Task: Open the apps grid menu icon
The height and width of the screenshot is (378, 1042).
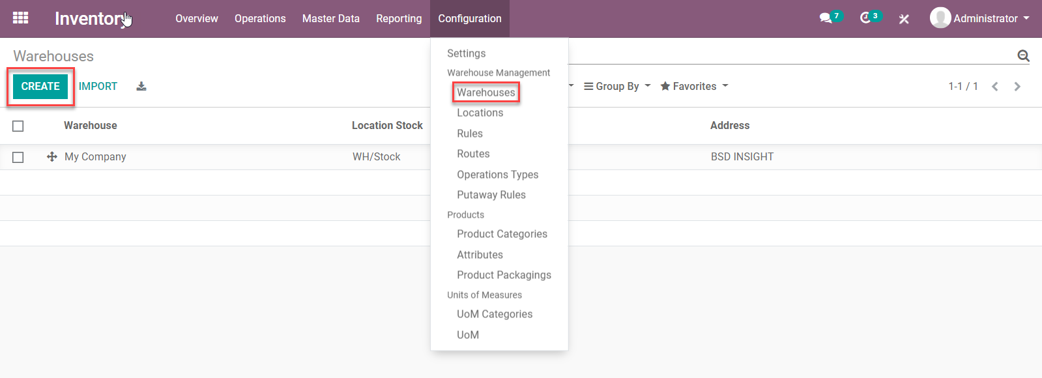Action: (20, 18)
